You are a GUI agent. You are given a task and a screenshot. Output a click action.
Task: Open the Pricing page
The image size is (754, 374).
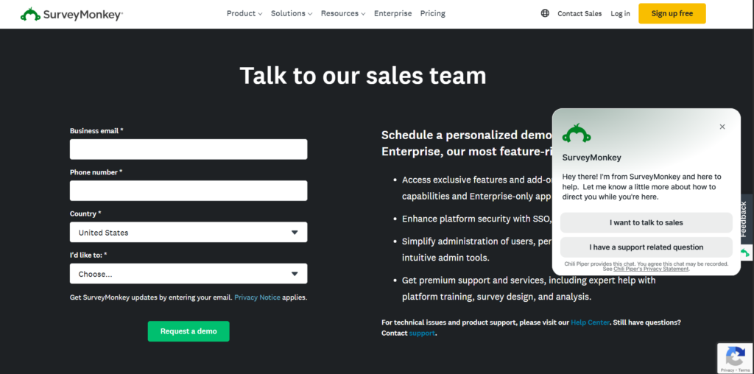[x=433, y=13]
